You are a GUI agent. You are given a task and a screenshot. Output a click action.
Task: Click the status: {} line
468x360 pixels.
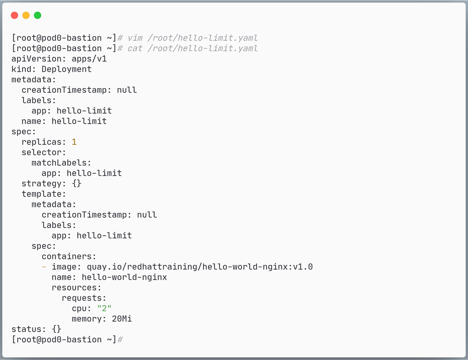click(x=36, y=329)
